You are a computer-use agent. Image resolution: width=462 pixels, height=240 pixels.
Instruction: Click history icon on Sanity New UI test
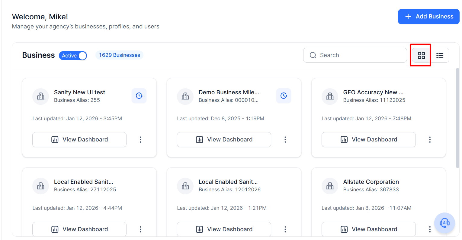139,96
